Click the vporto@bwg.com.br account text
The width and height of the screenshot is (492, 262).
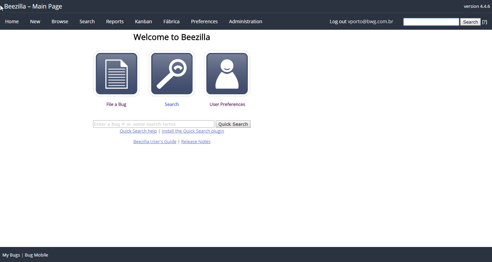pos(370,22)
